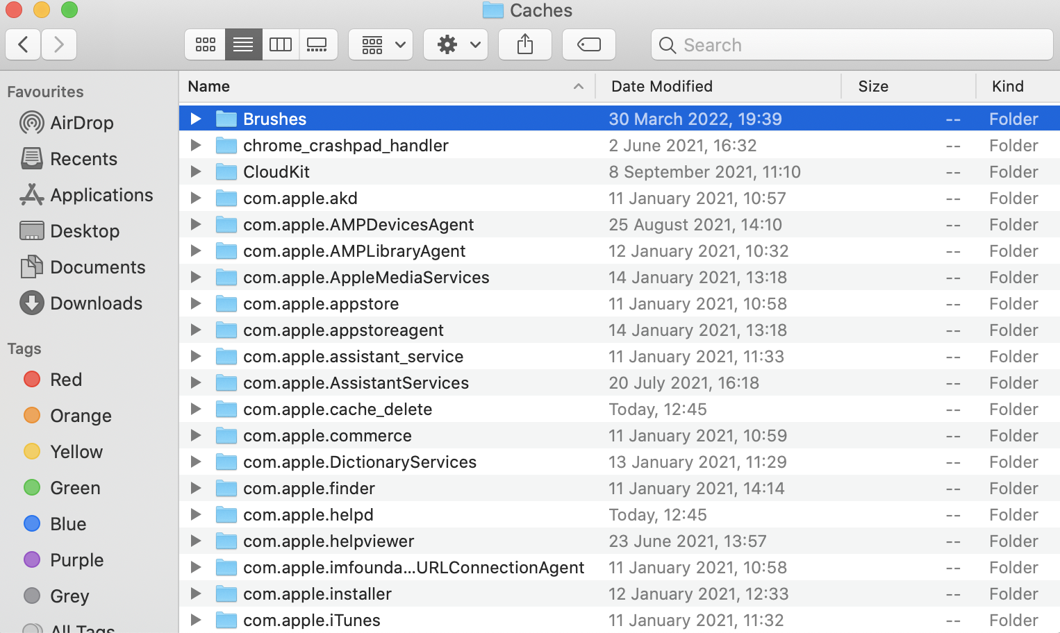Open Downloads in the sidebar
Image resolution: width=1060 pixels, height=633 pixels.
(x=81, y=303)
